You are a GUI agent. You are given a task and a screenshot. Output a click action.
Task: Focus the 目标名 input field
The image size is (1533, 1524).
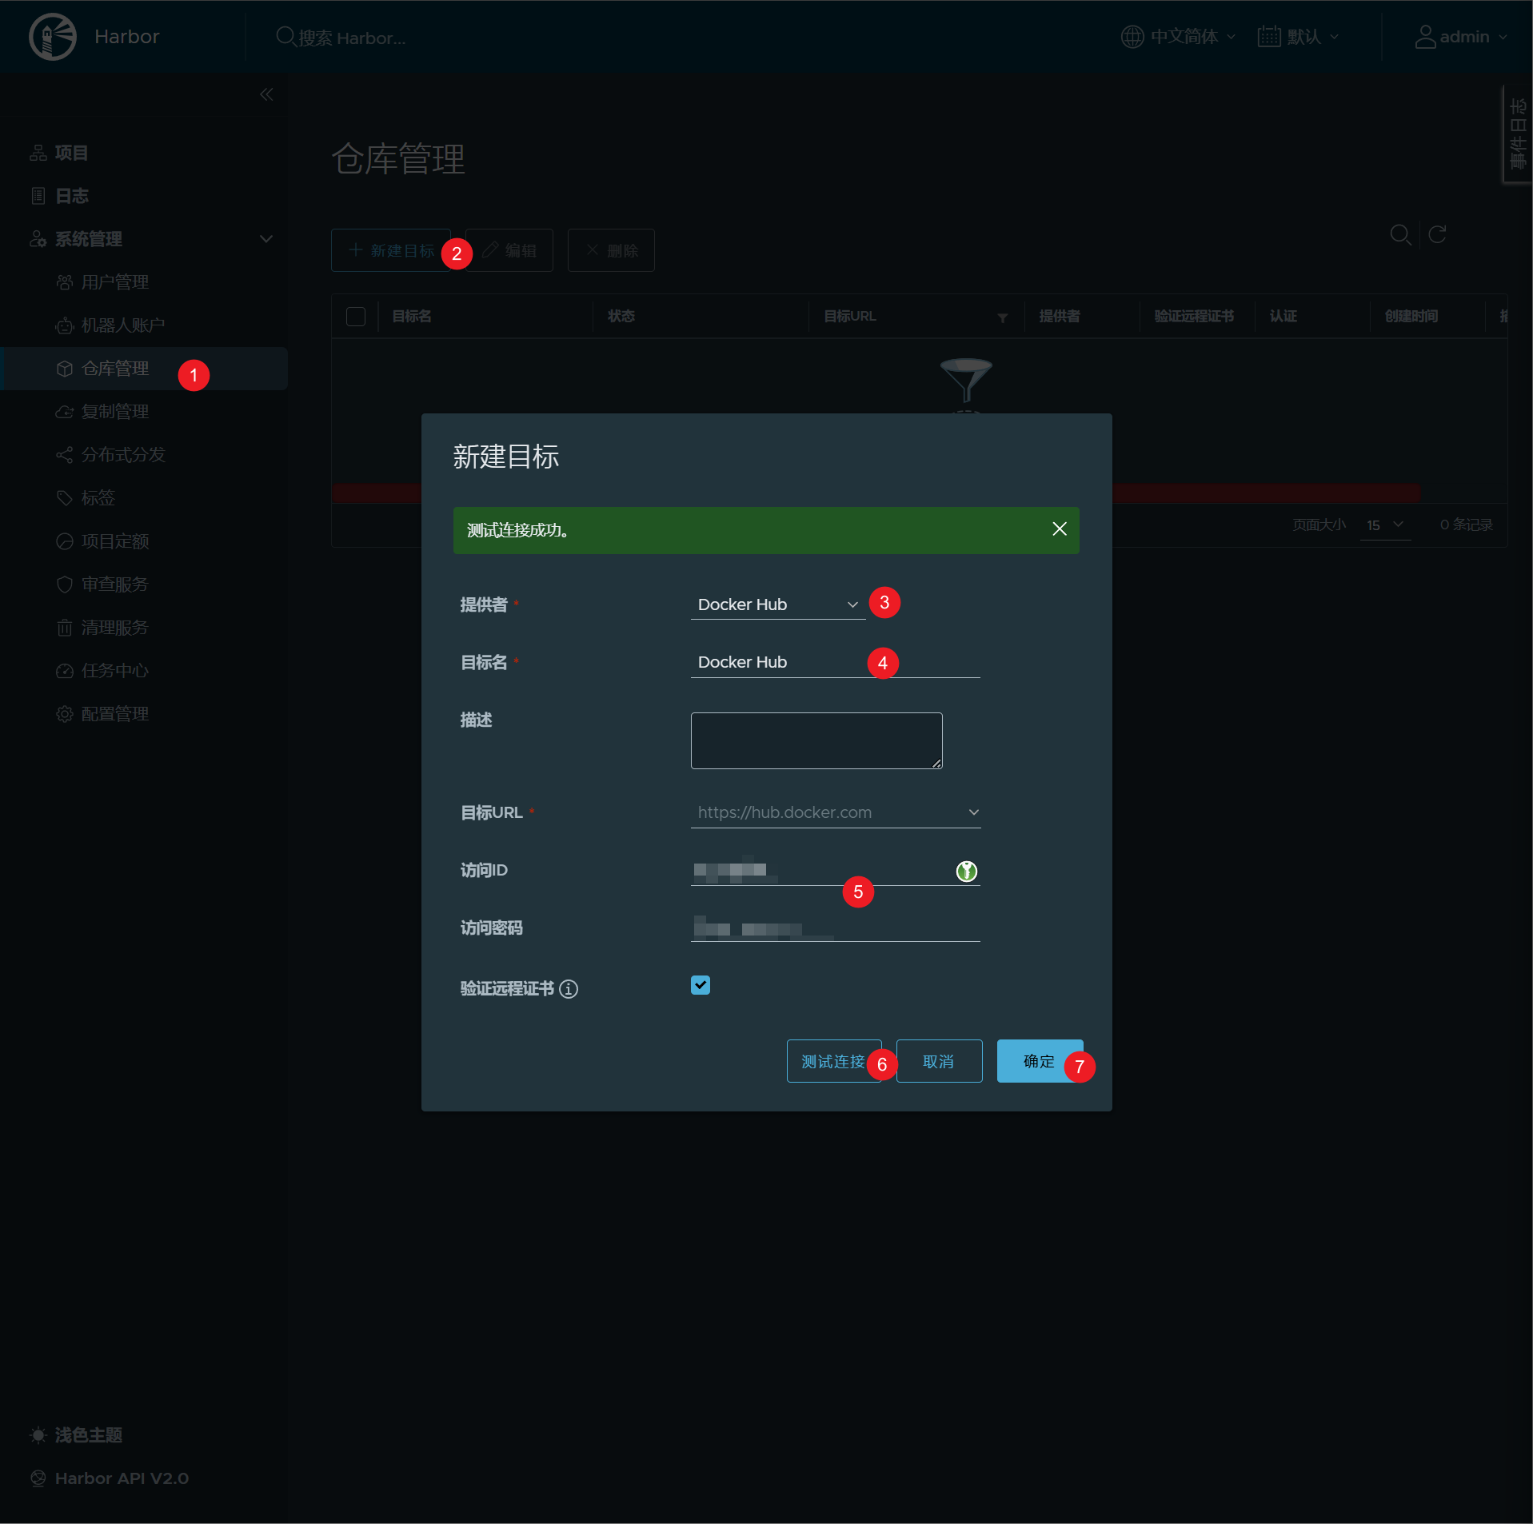(835, 662)
